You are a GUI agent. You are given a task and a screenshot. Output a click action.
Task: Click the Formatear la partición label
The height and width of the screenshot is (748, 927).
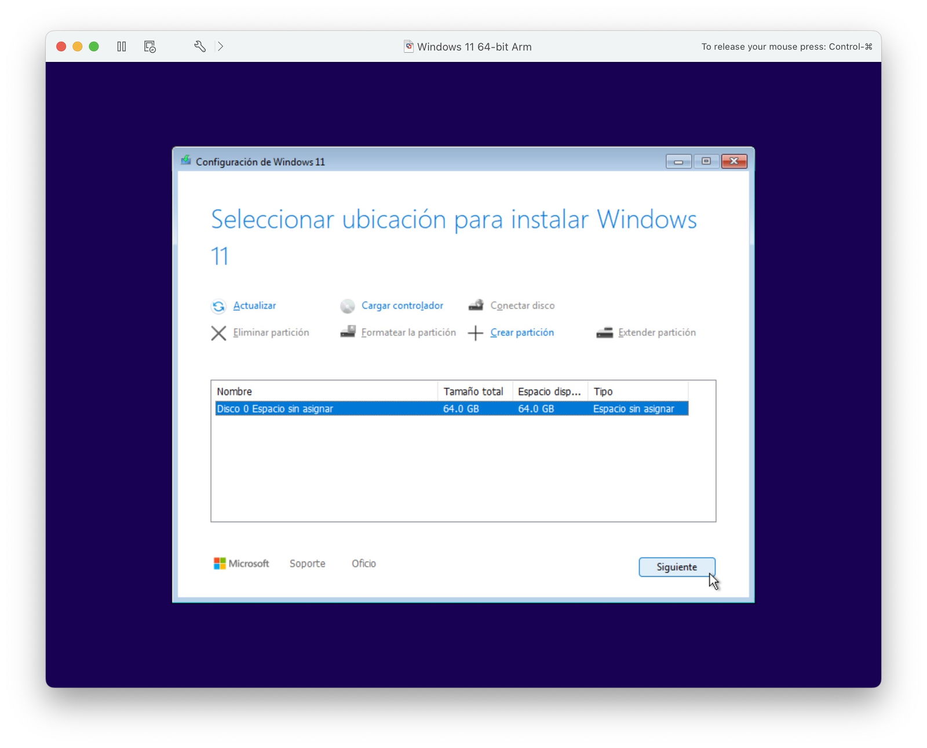[x=408, y=332]
